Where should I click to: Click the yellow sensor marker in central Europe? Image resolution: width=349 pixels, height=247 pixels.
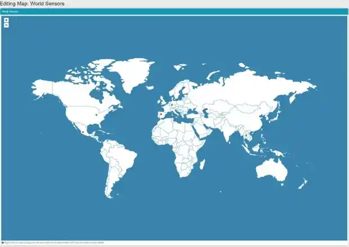(172, 104)
